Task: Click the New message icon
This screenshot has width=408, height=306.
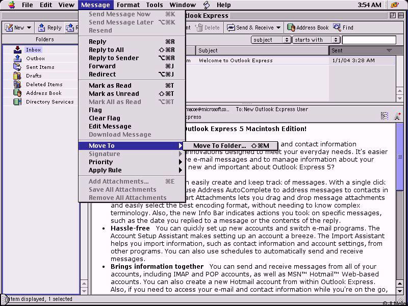Action: coord(9,28)
